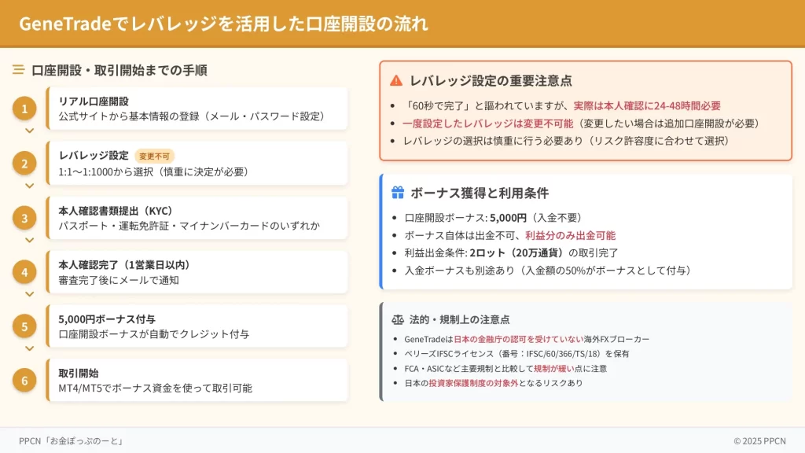805x453 pixels.
Task: Click the chevron under the step 5 circle
Action: click(30, 348)
